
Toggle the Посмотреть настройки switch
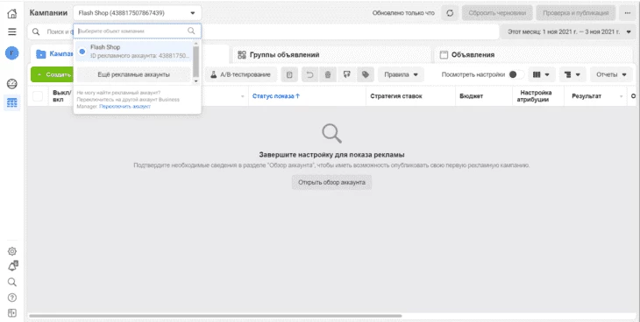click(x=516, y=74)
